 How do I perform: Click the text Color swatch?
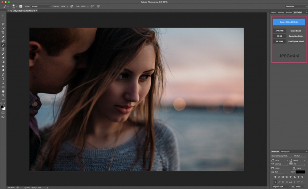click(300, 172)
